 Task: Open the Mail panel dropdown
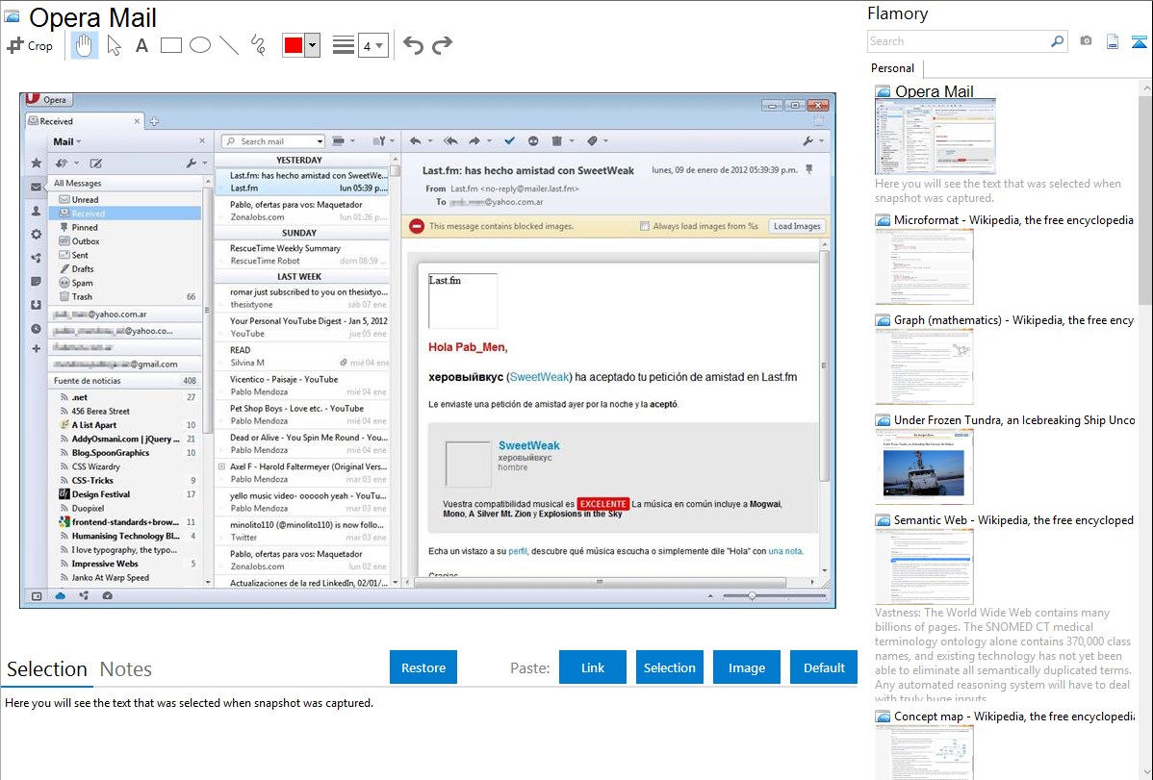pos(67,142)
